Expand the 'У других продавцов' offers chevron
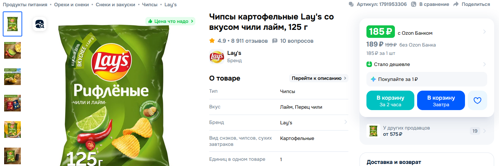The height and width of the screenshot is (166, 499). 484,131
